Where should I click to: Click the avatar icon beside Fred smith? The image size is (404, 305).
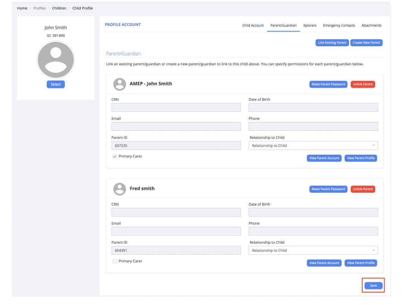pos(119,189)
